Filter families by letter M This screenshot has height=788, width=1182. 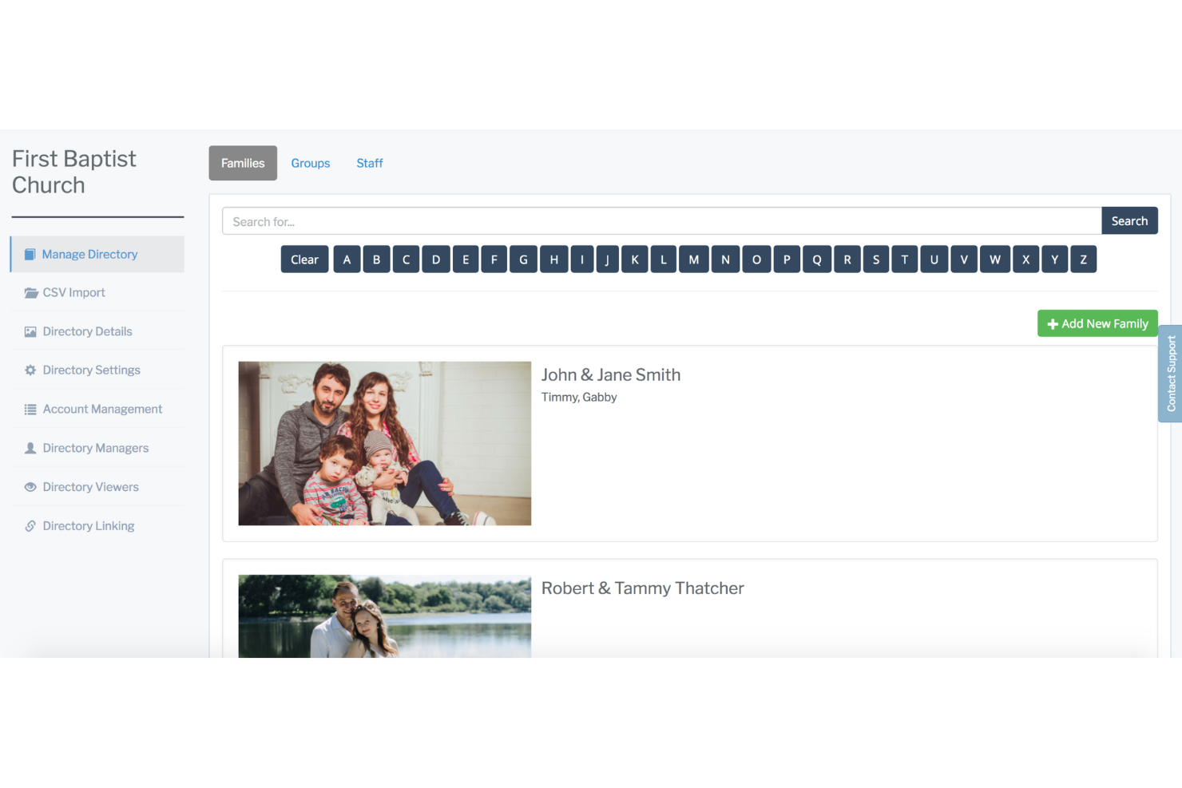tap(694, 259)
